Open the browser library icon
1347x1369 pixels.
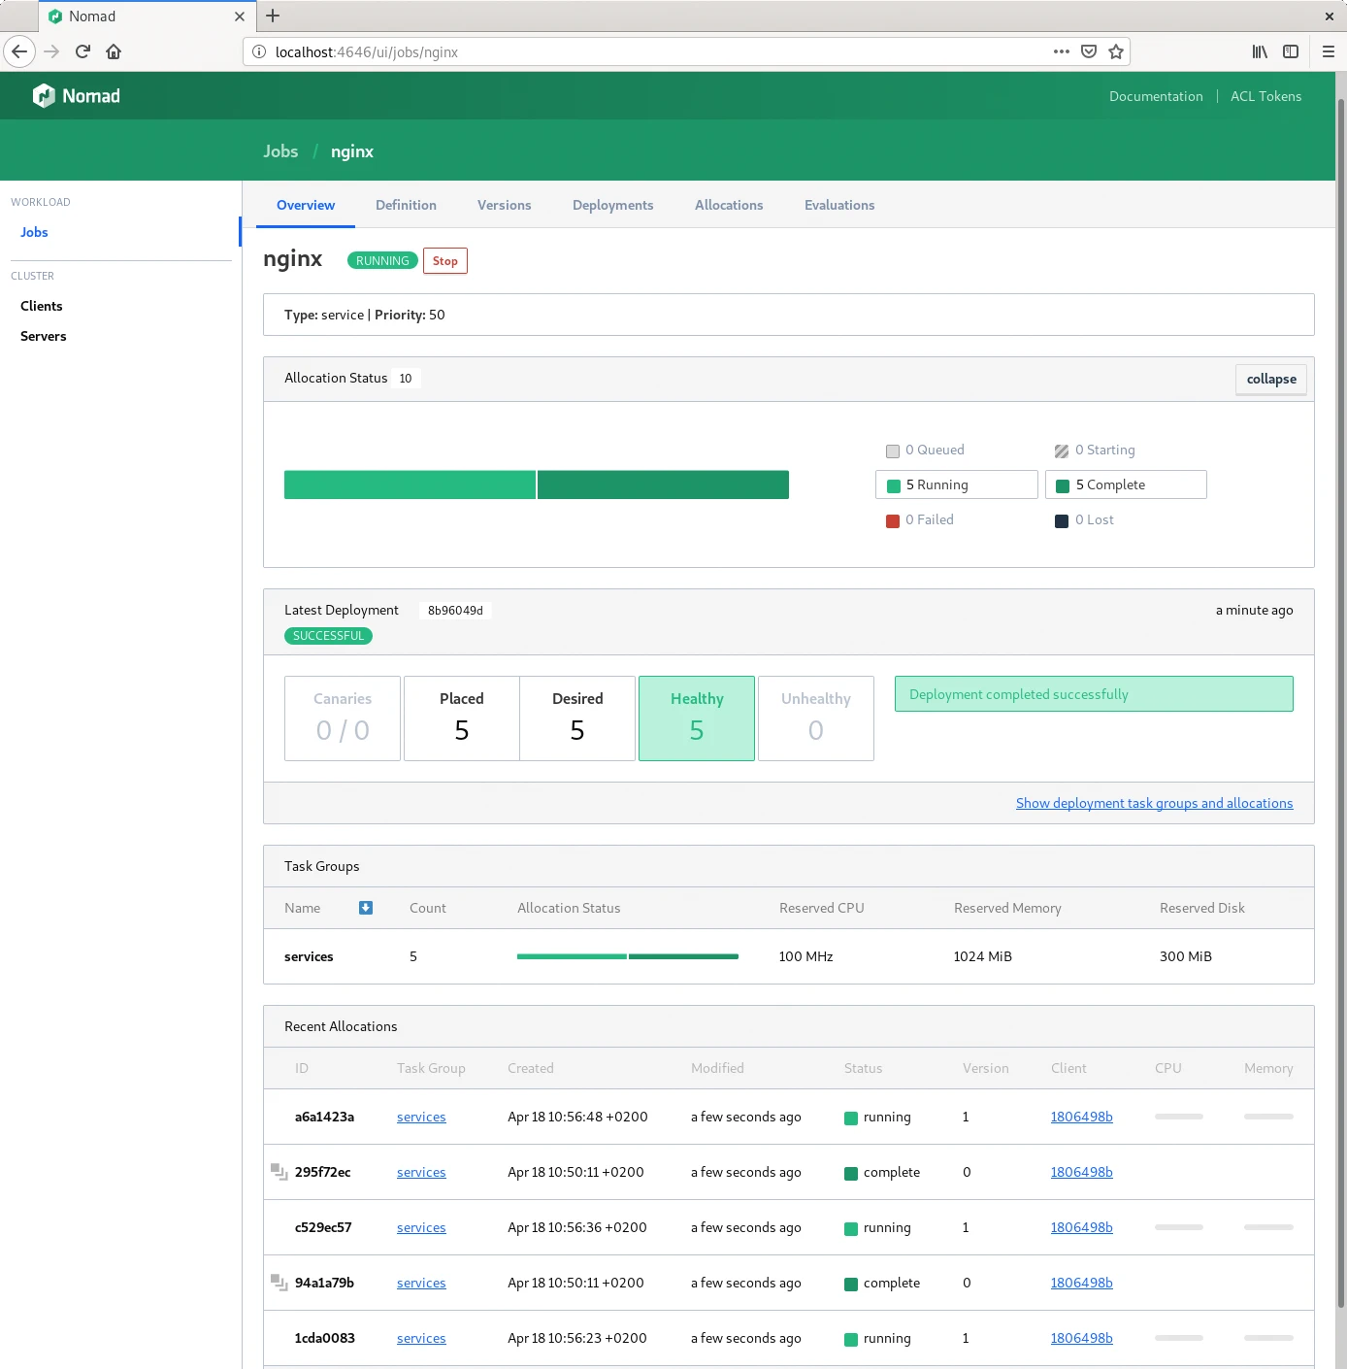coord(1259,51)
